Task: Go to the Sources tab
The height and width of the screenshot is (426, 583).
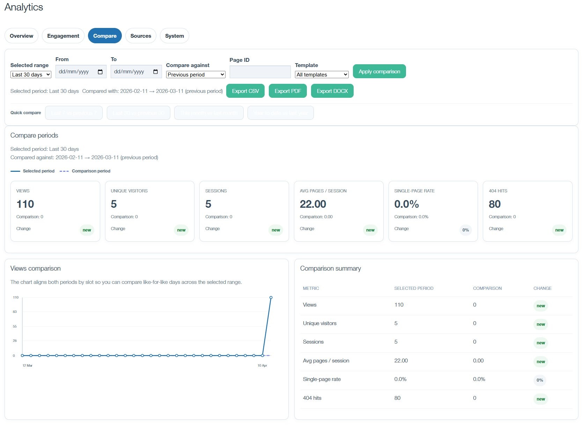Action: [x=141, y=36]
